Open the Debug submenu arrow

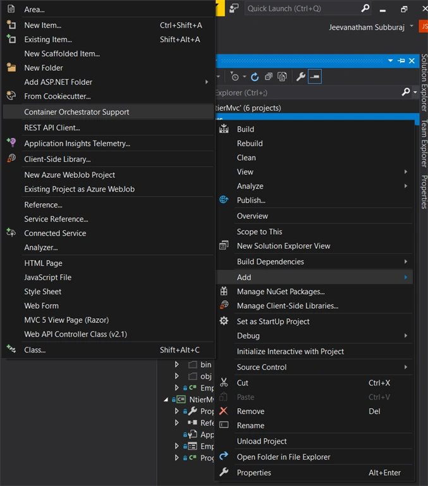pos(406,335)
